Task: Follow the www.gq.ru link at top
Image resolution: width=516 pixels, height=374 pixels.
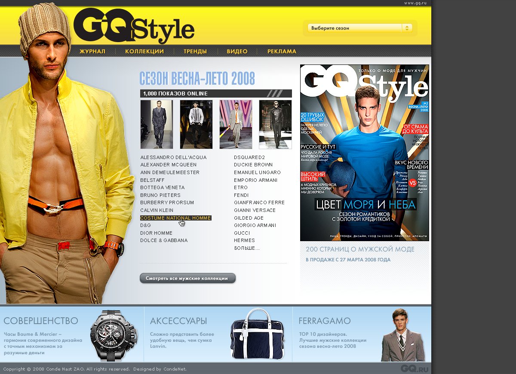Action: coord(415,3)
